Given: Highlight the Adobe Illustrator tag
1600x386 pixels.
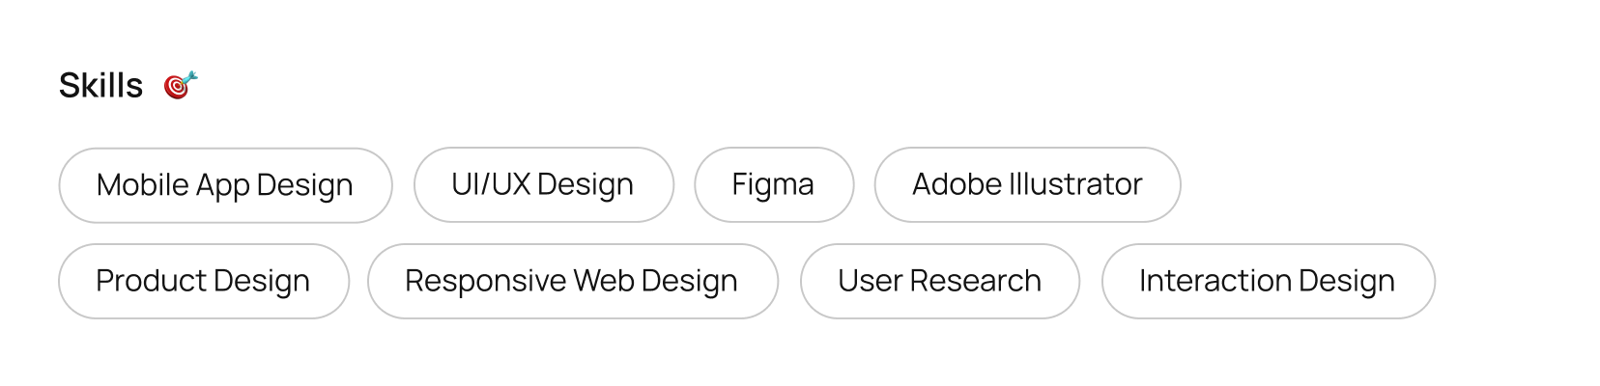Looking at the screenshot, I should [x=1027, y=184].
